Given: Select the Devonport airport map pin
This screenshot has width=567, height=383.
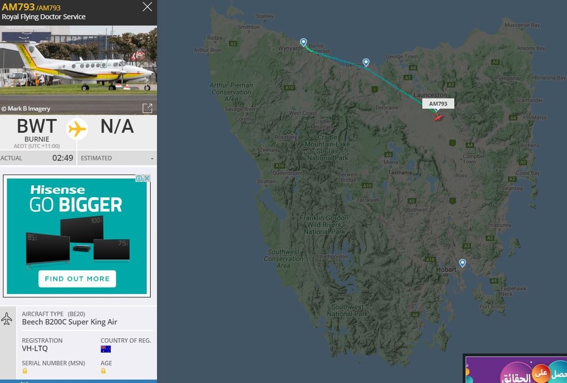Looking at the screenshot, I should (x=366, y=62).
